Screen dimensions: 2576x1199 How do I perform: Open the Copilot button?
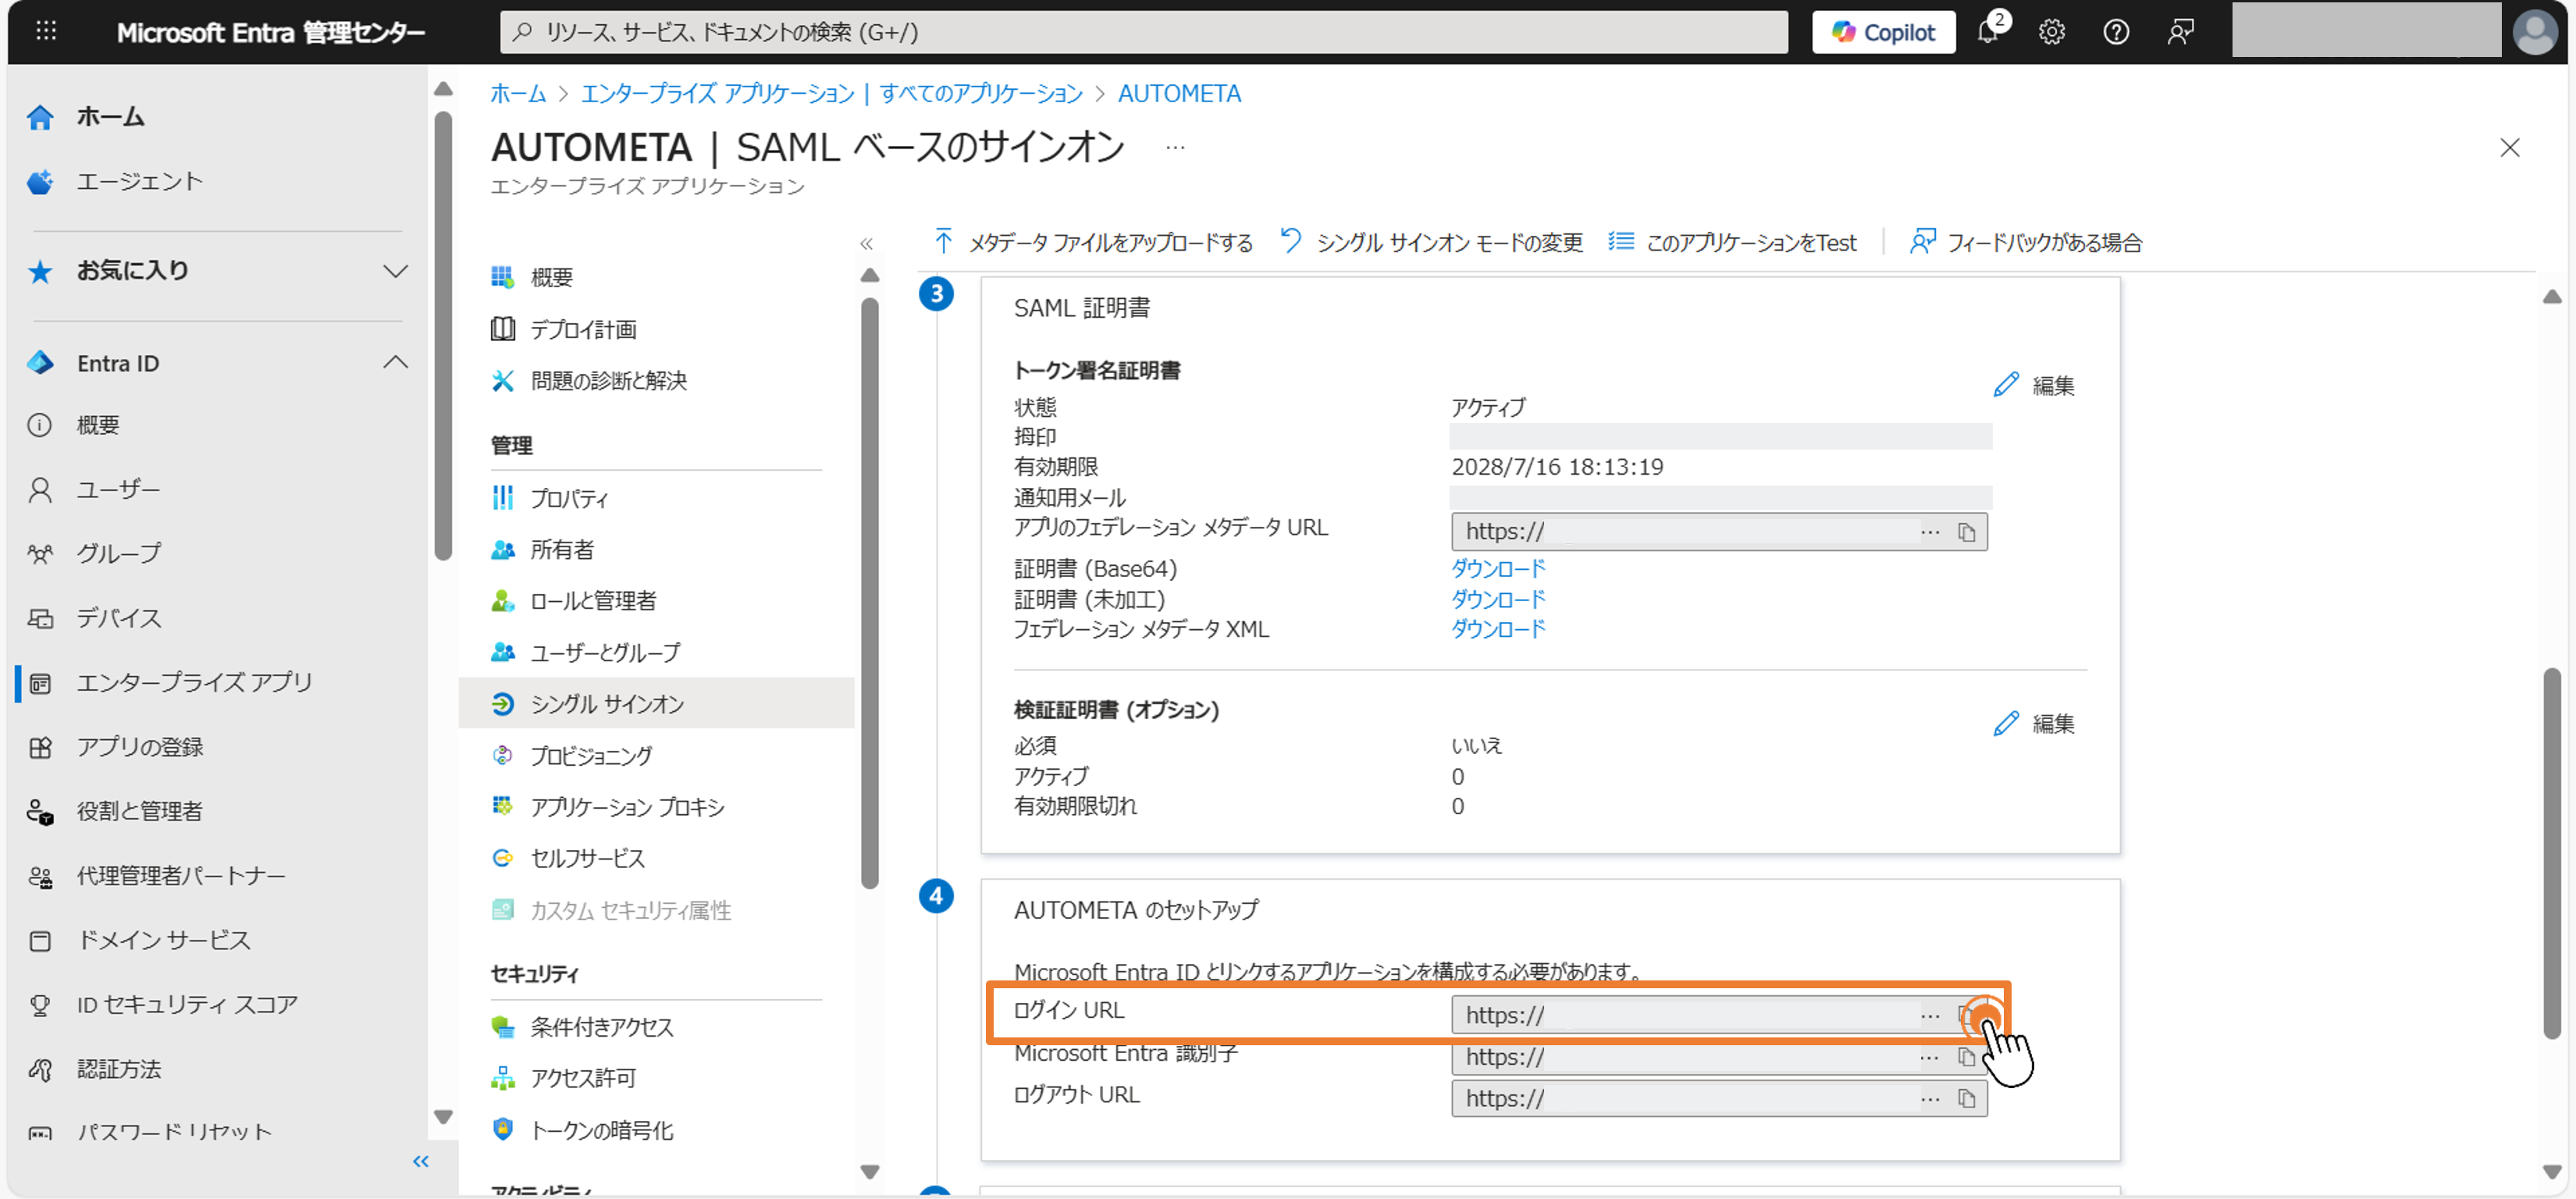point(1883,32)
